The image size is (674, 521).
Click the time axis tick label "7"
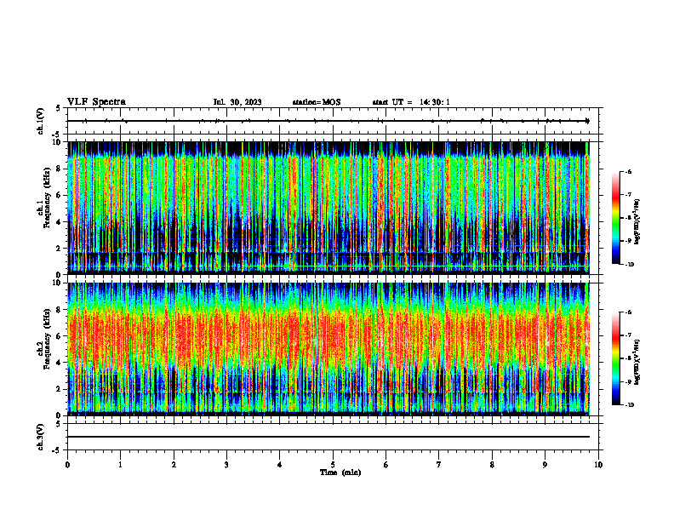coord(439,465)
